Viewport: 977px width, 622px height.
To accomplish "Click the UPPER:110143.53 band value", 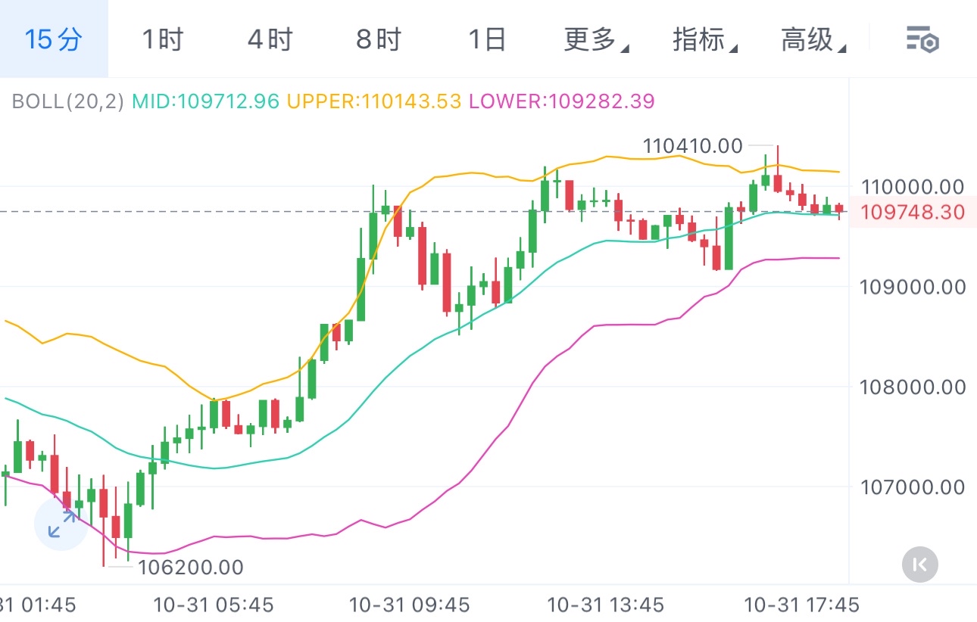I will click(374, 101).
